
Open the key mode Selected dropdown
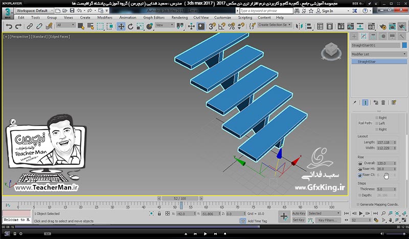click(x=324, y=213)
